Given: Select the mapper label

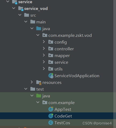Looking at the screenshot, I should point(62,56).
